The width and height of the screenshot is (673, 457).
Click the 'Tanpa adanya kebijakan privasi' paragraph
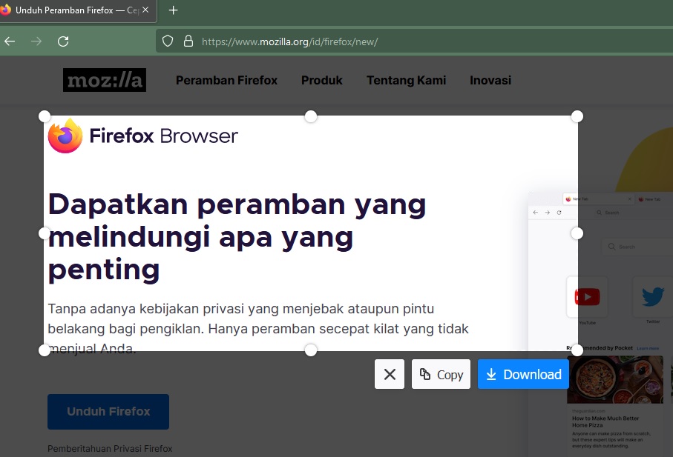(x=258, y=329)
